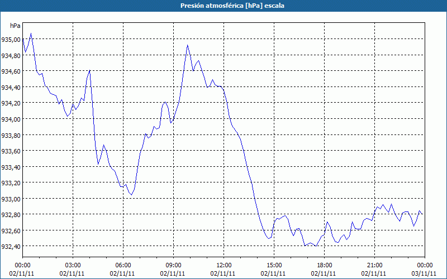Viewport: 447px width, 279px height.
Task: Click the 03:00 time axis label
Action: [73, 266]
